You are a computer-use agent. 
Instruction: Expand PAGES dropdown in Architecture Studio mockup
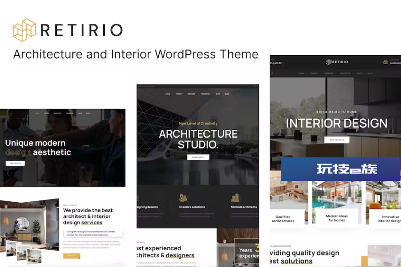(x=179, y=94)
